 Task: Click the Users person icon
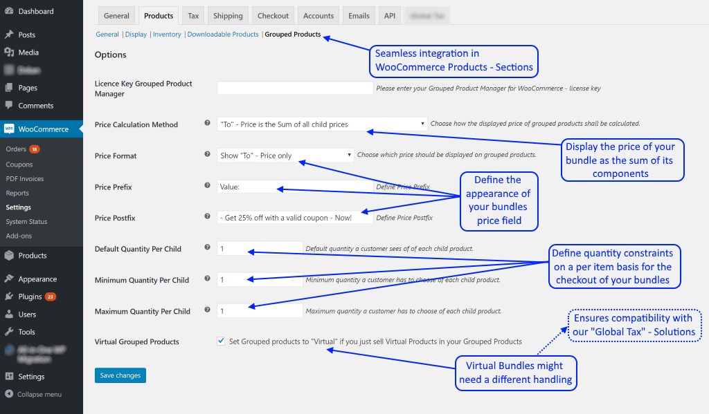coord(8,314)
